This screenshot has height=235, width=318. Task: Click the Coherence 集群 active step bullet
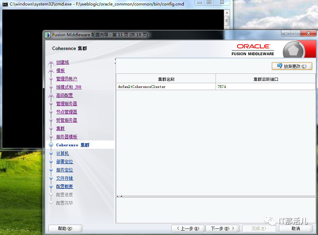click(51, 145)
